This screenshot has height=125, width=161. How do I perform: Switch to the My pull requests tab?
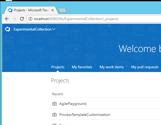145,67
